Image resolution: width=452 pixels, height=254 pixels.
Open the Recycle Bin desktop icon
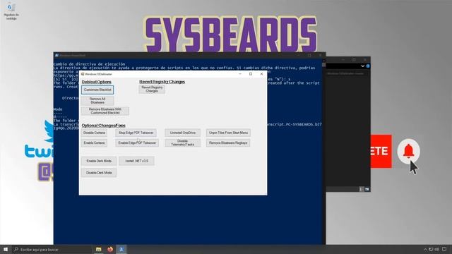(11, 11)
